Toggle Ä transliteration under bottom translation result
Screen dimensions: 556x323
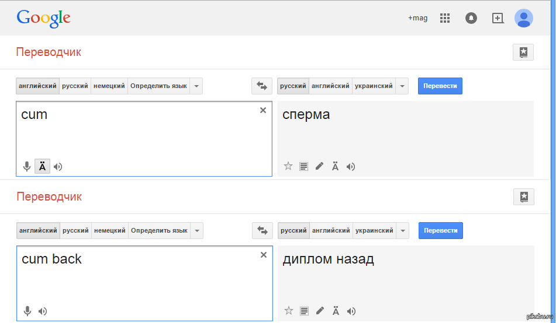tap(336, 311)
